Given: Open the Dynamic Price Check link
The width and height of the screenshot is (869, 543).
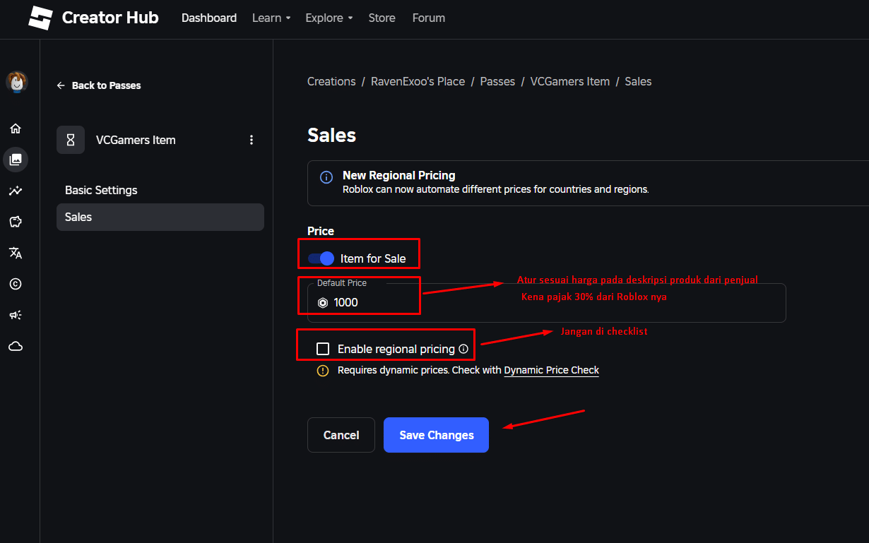Looking at the screenshot, I should [551, 370].
